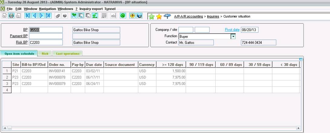Switch to the Last operations tab
330x133 pixels.
point(68,54)
